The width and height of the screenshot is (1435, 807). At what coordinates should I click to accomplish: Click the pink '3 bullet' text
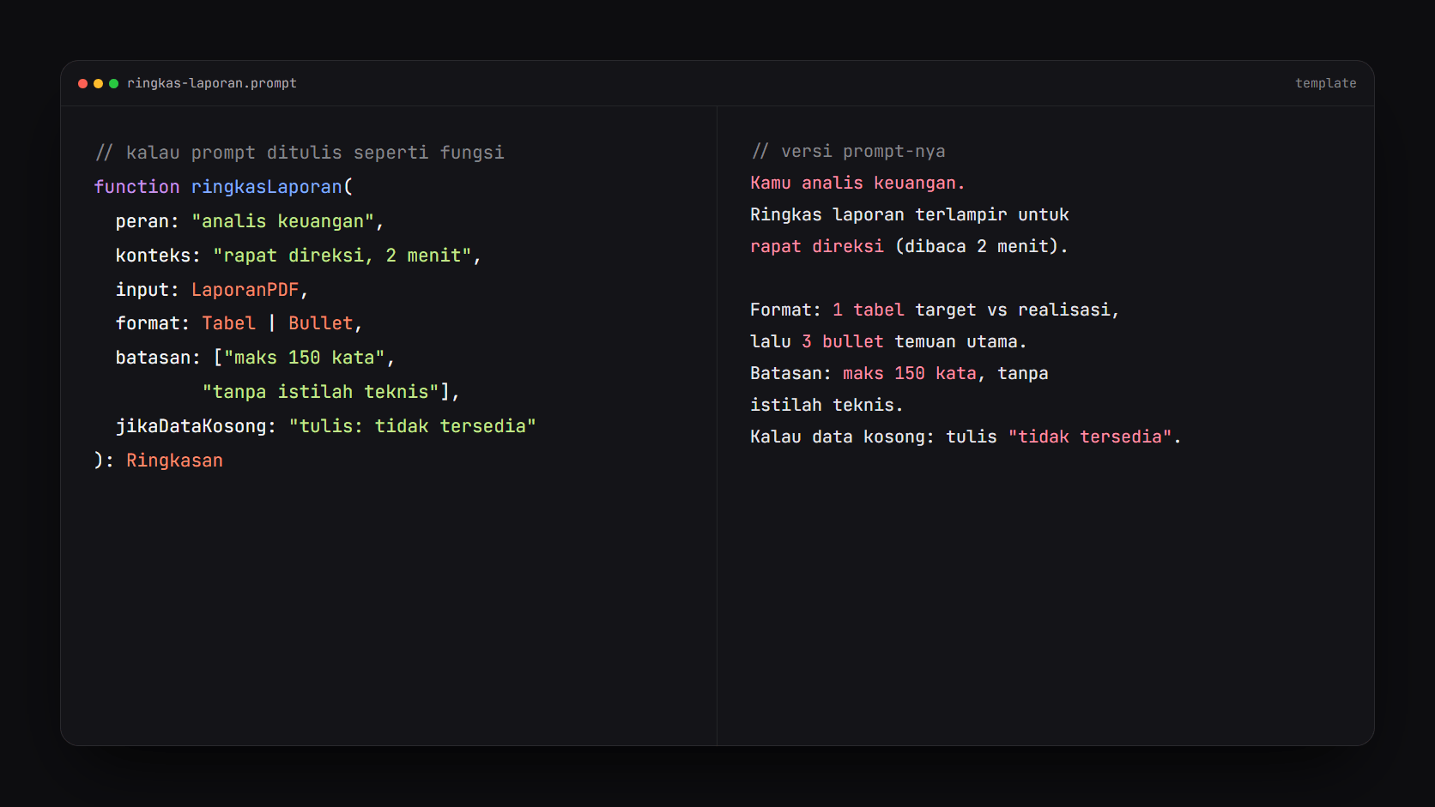point(843,342)
